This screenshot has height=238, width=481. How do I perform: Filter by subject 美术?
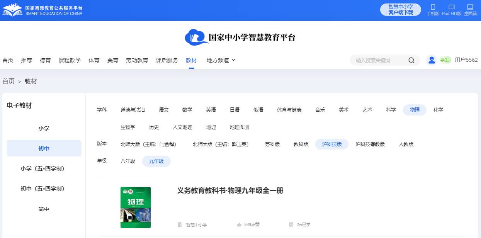(x=344, y=110)
